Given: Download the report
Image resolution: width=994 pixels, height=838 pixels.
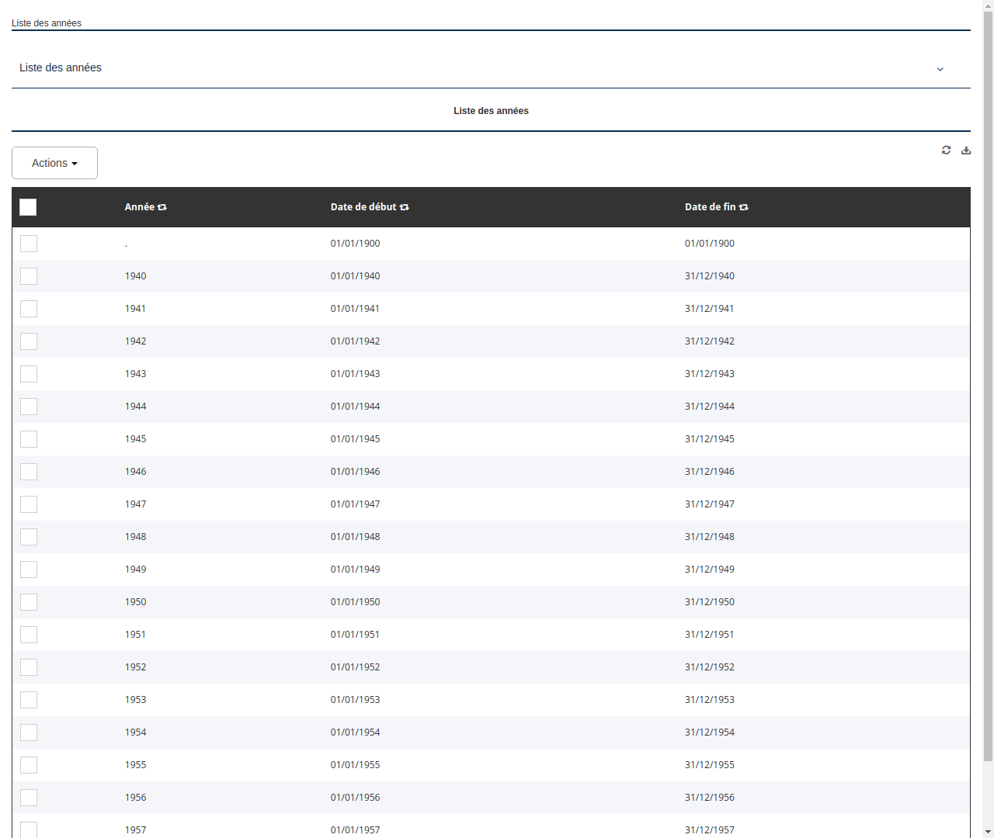Looking at the screenshot, I should point(966,150).
